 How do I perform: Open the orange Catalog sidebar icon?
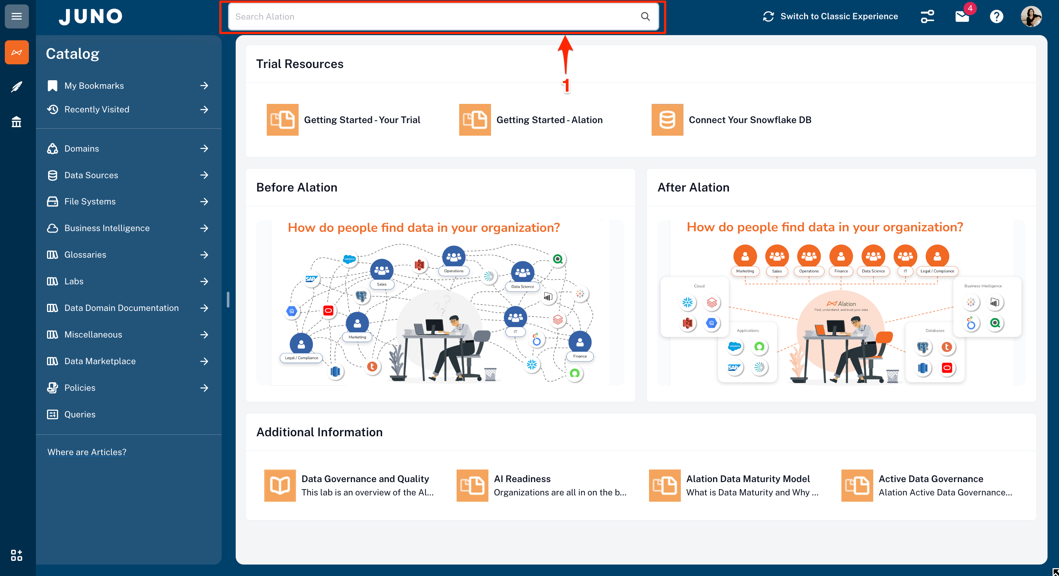(16, 52)
